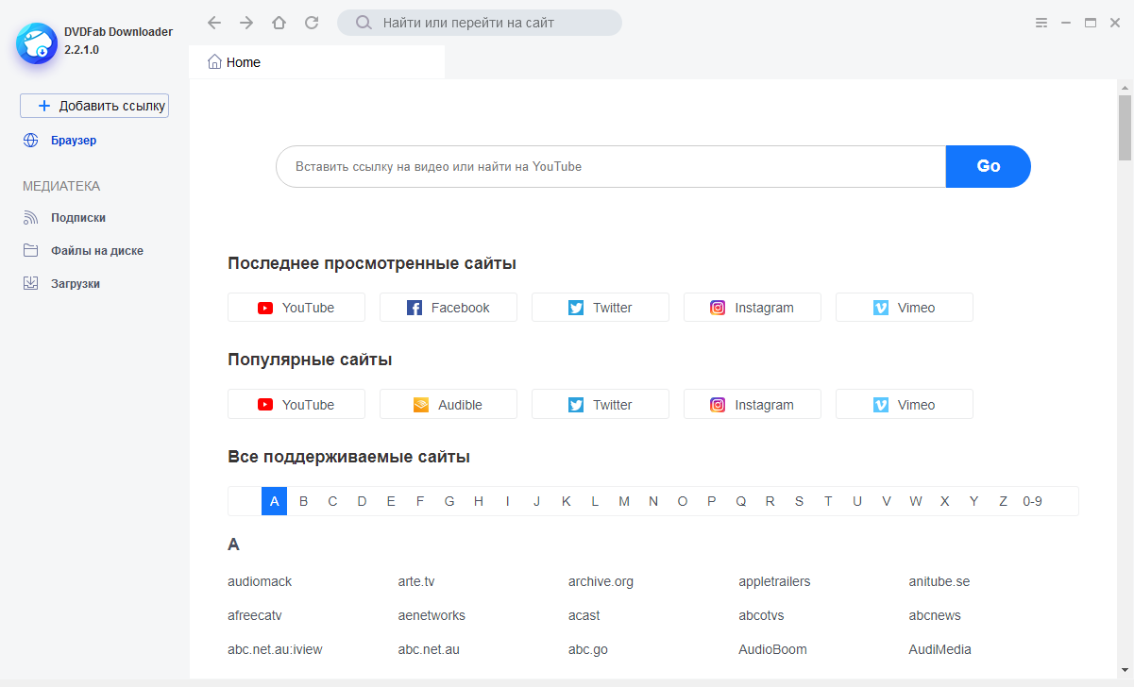This screenshot has width=1134, height=687.
Task: Go back with the left arrow
Action: click(214, 23)
